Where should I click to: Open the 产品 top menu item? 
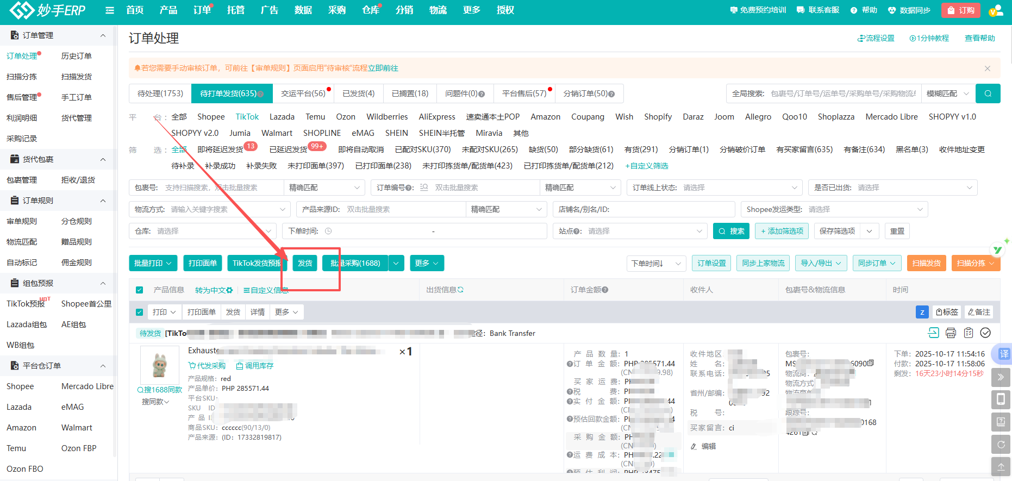tap(168, 10)
